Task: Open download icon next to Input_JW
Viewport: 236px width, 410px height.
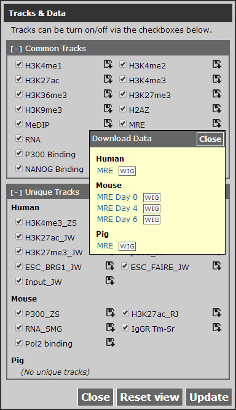Action: tap(110, 281)
